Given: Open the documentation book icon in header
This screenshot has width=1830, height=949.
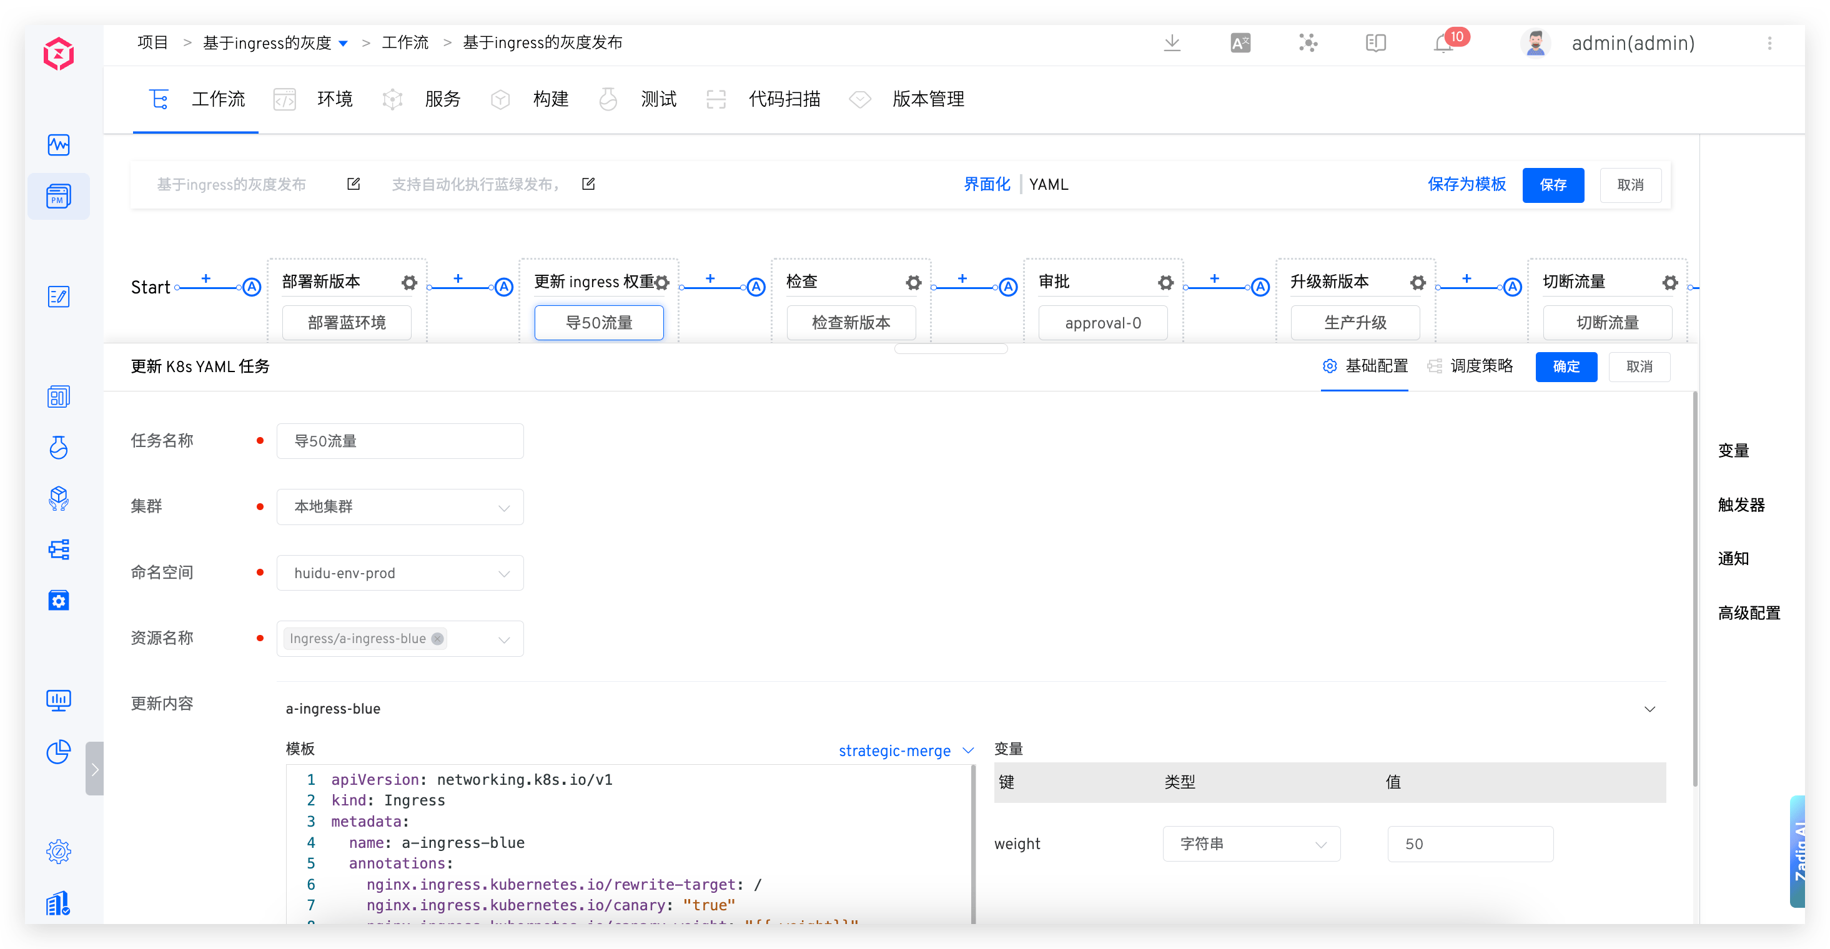Looking at the screenshot, I should click(1375, 43).
